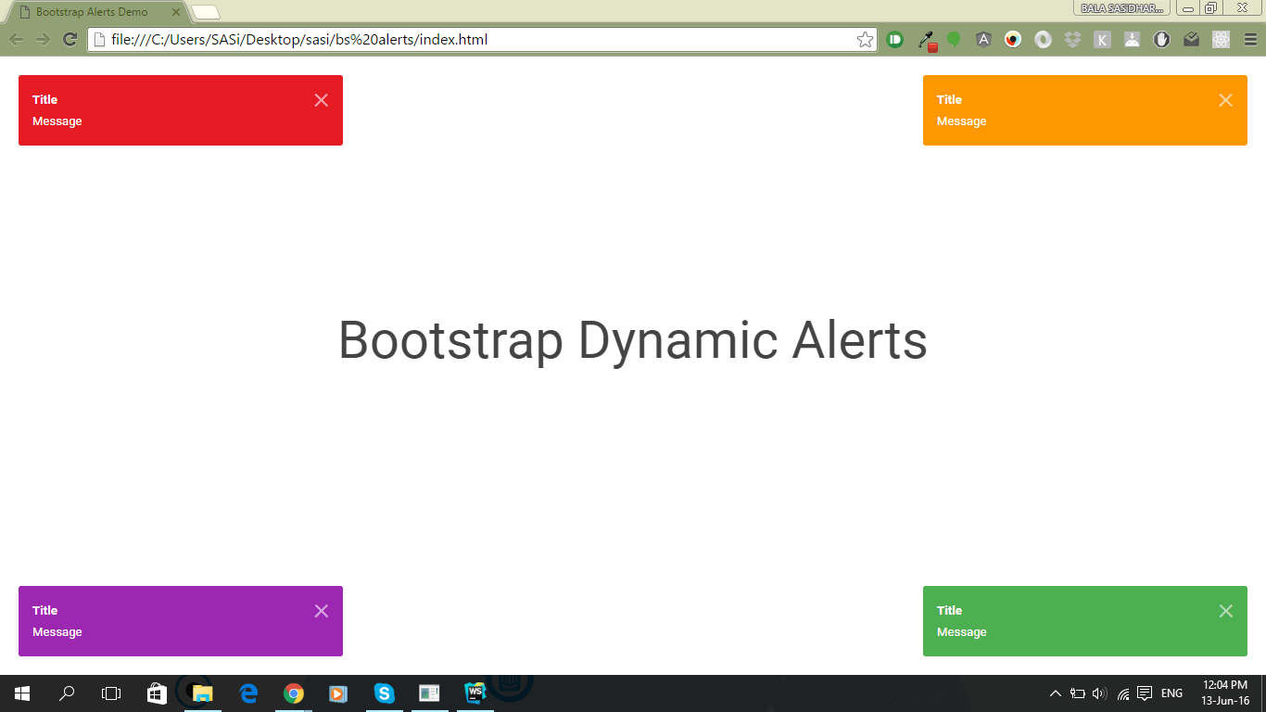Click the grey ring extension icon
The height and width of the screenshot is (712, 1266).
click(1043, 40)
